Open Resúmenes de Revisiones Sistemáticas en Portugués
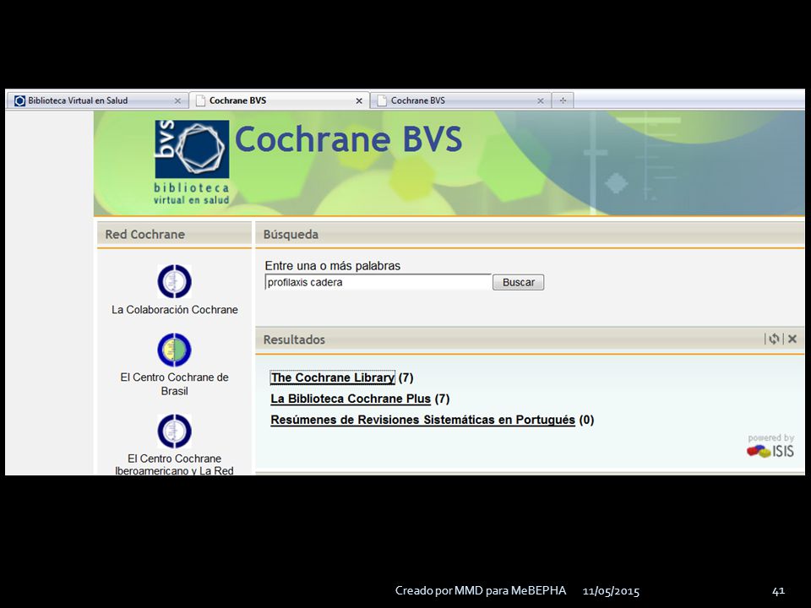 [x=422, y=420]
